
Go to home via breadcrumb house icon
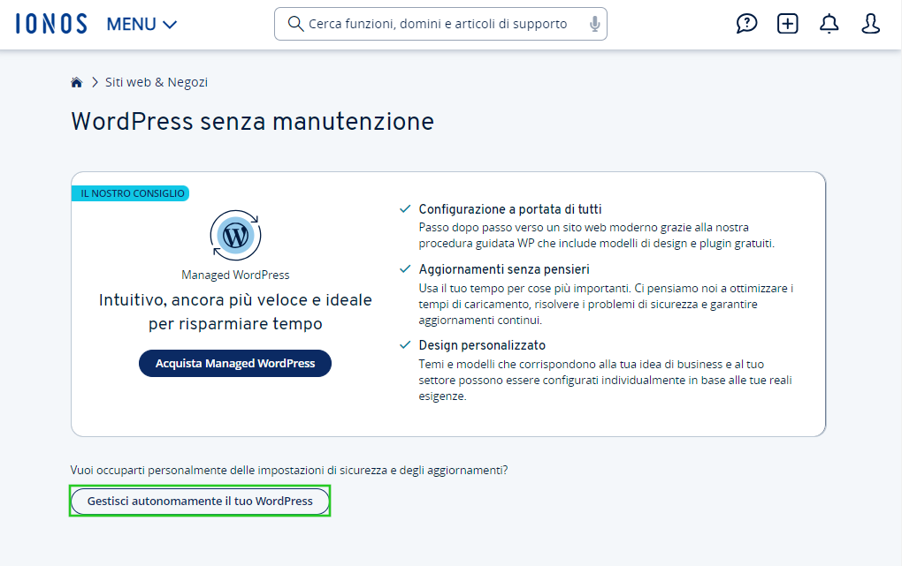pyautogui.click(x=77, y=82)
